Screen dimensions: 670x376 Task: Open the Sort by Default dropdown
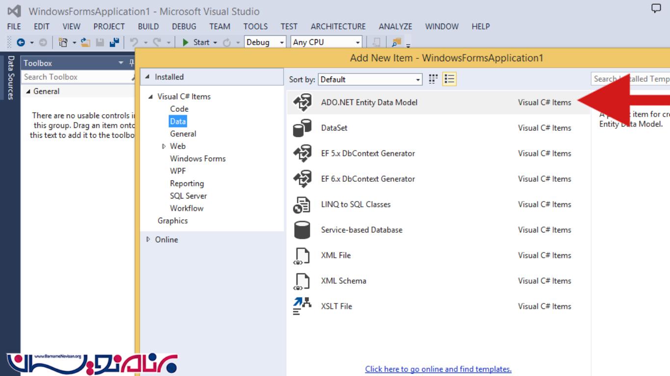(x=371, y=79)
